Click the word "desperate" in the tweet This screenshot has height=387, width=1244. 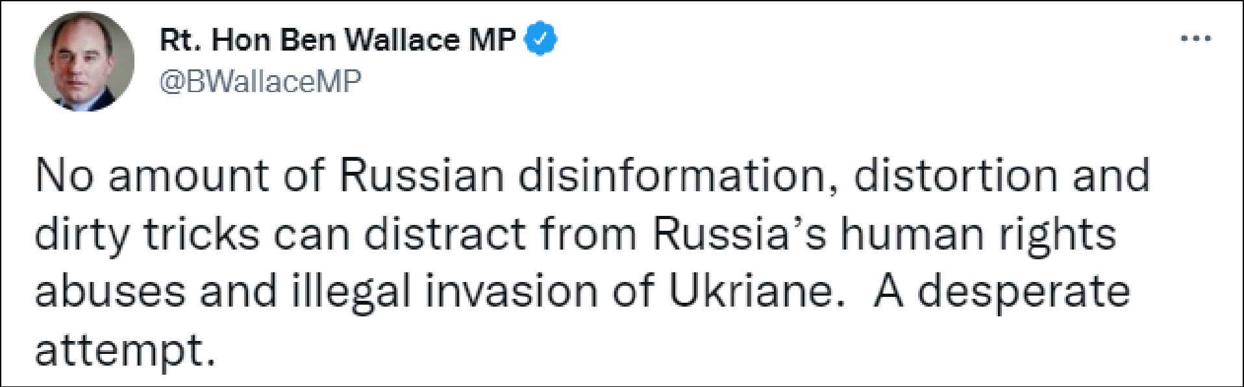(1023, 292)
